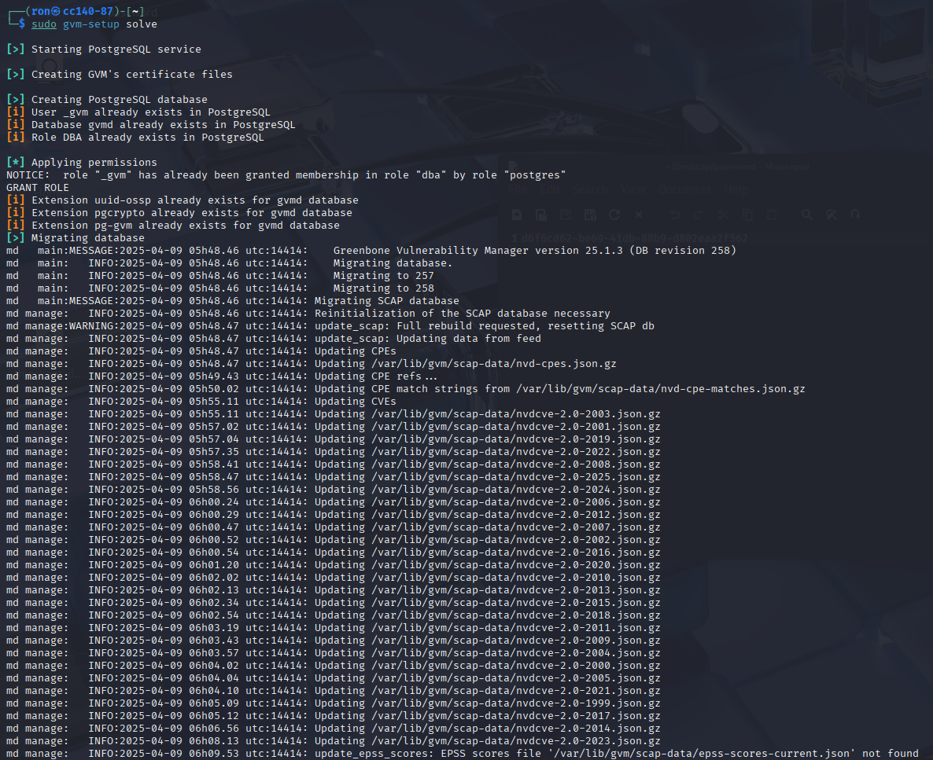
Task: Open the Search menu in the Mousepad window
Action: point(590,189)
